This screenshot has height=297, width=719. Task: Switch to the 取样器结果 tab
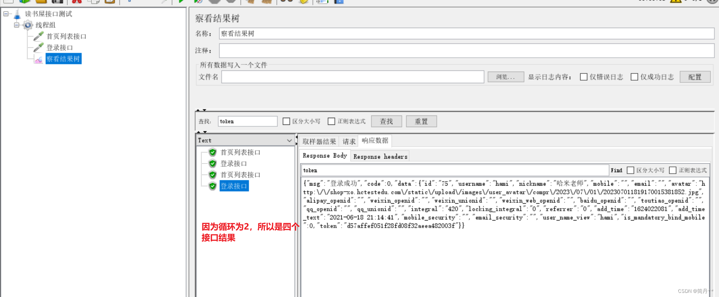(x=319, y=141)
